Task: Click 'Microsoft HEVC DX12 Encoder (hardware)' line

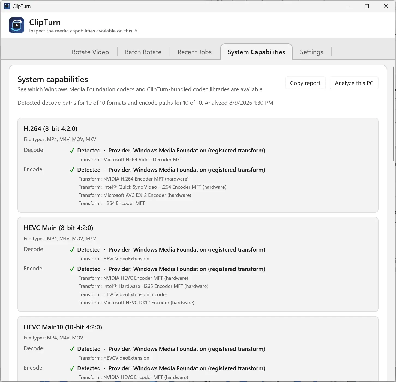Action: (136, 303)
